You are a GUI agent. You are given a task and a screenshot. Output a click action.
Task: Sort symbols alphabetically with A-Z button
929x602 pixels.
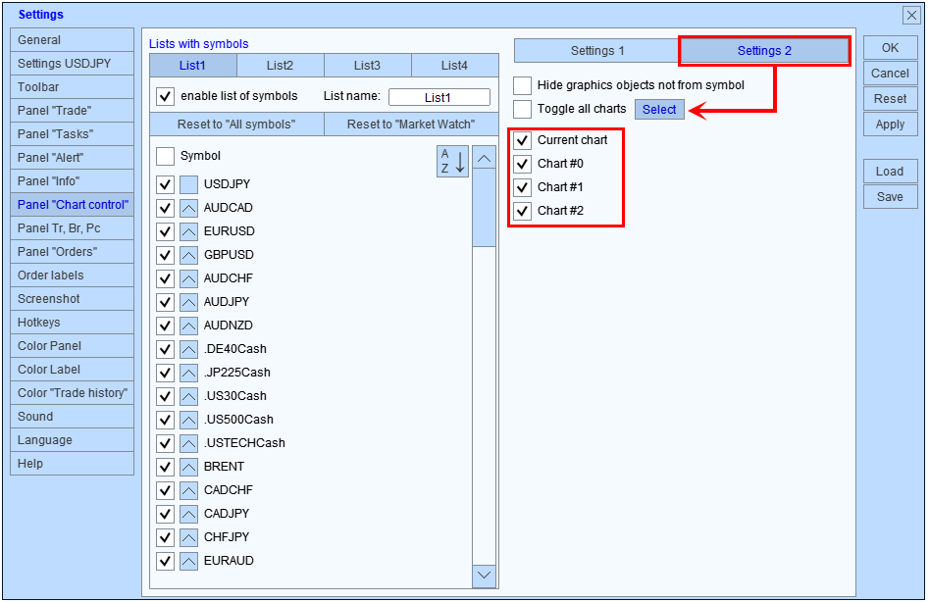(x=452, y=161)
